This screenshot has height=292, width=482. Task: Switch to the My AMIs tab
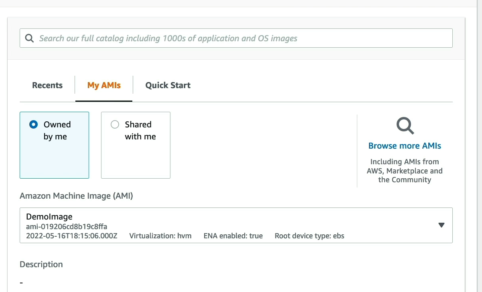[x=104, y=85]
